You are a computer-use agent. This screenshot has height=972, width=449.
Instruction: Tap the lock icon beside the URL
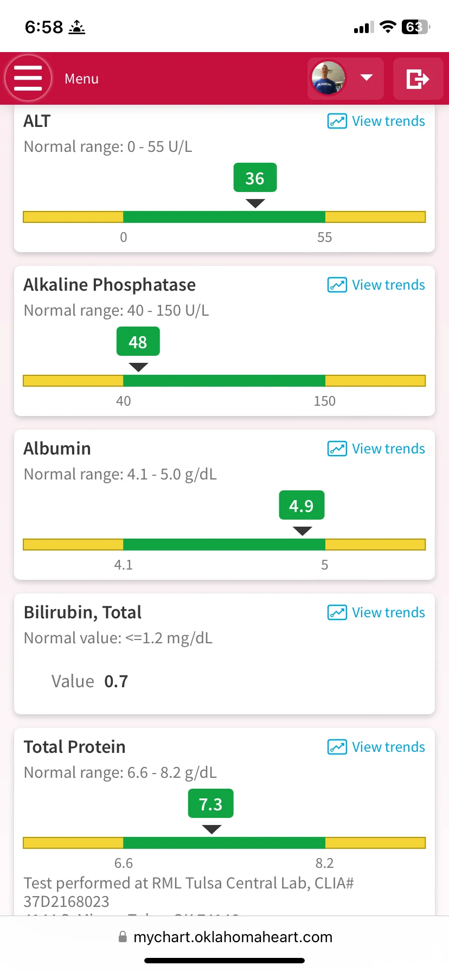tap(123, 937)
